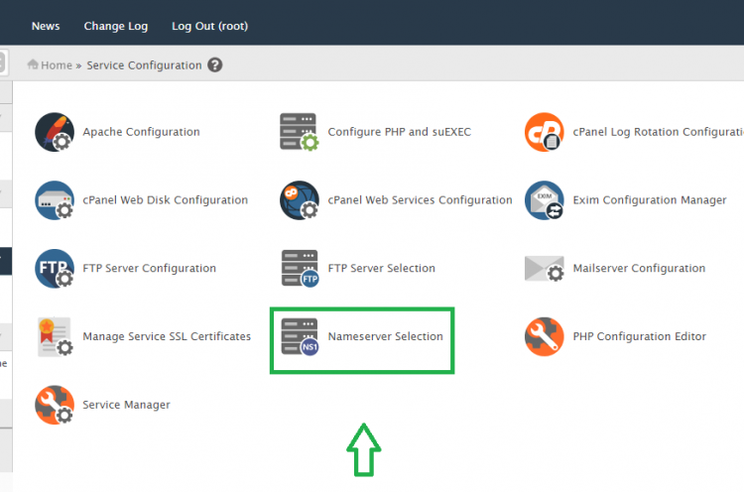Click the PHP Configuration Editor wrench icon
The image size is (744, 492).
[x=545, y=337]
